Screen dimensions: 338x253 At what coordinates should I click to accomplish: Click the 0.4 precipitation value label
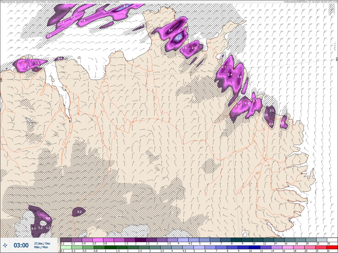pos(60,59)
